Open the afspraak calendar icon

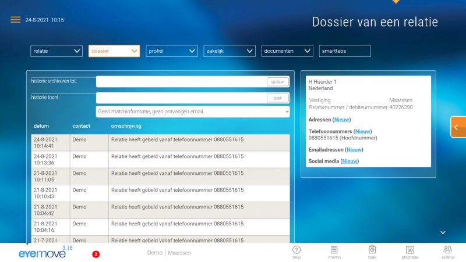click(x=410, y=252)
